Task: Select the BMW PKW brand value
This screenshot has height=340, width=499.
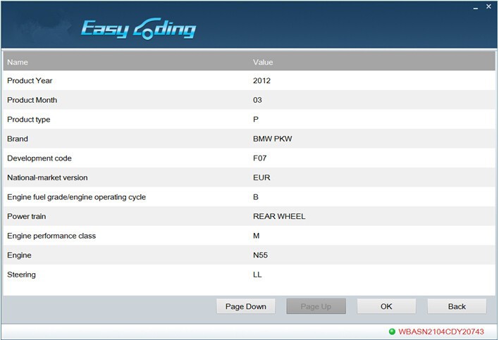Action: click(272, 139)
